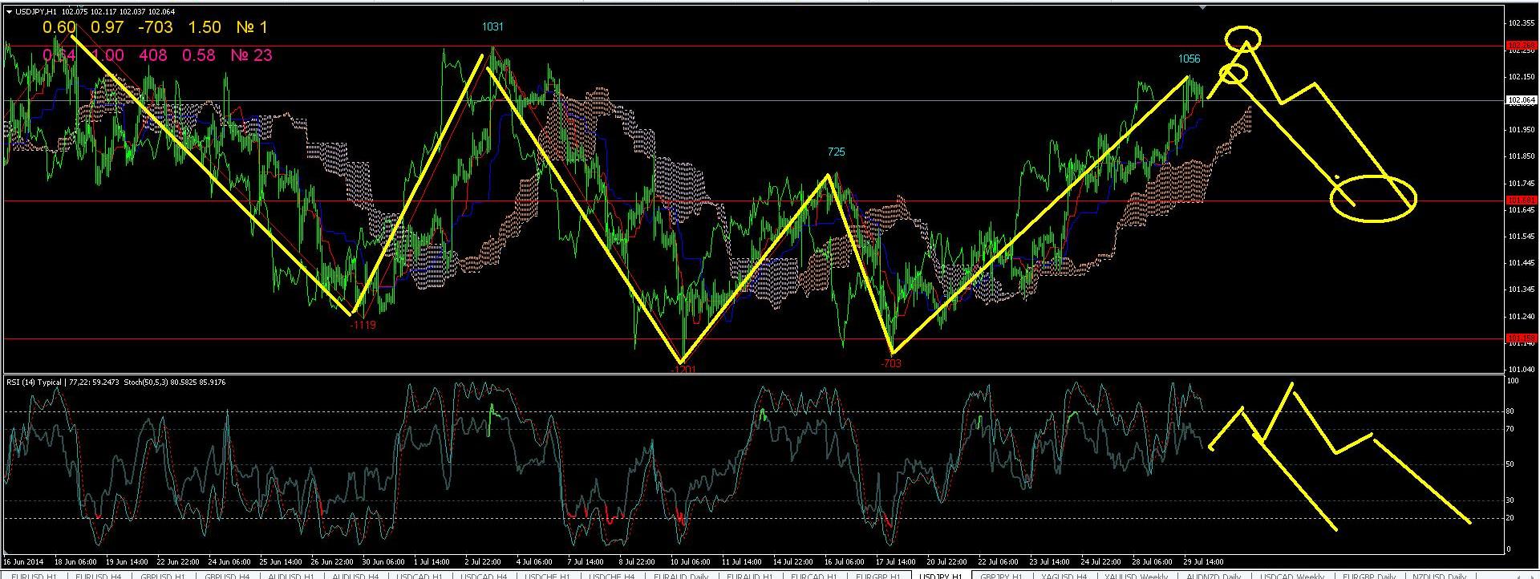Click the 102.064 current price marker

(x=1521, y=100)
